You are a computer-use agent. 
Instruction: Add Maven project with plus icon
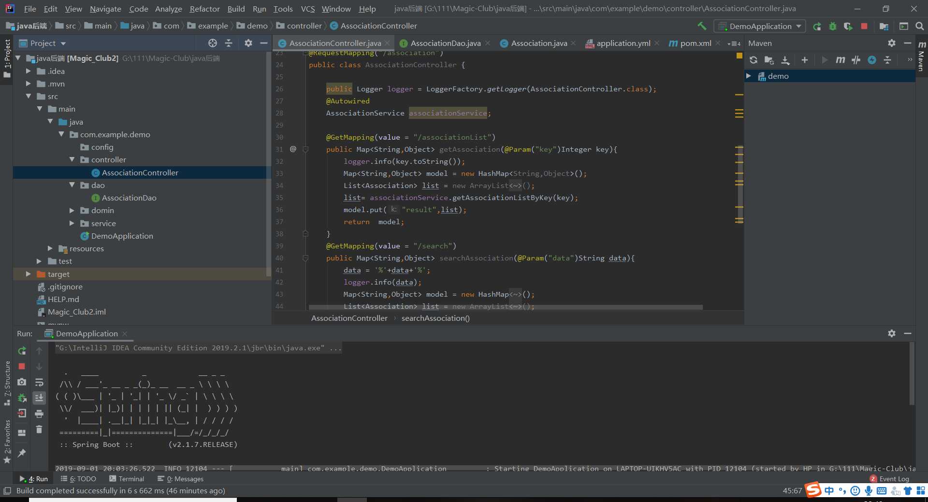805,60
